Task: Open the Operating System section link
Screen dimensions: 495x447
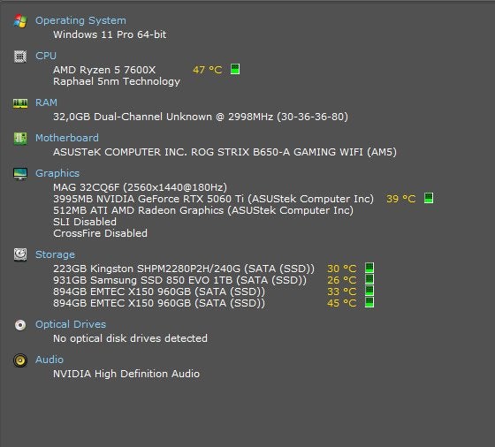Action: (x=80, y=20)
